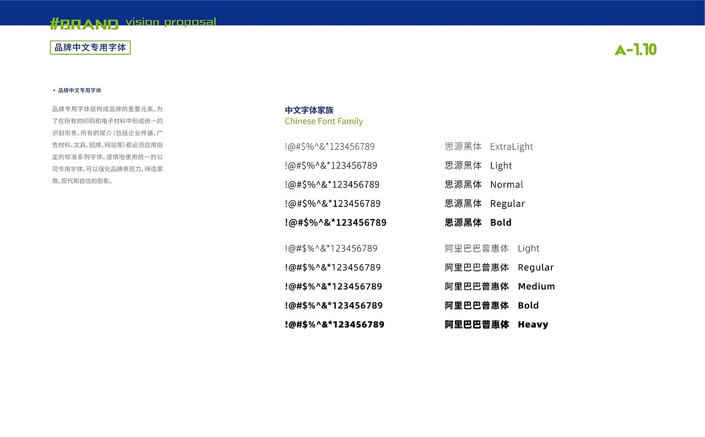Select sample glyph string in 阿里巴巴普惠体 Light row
Viewport: 705px width, 437px height.
(331, 248)
